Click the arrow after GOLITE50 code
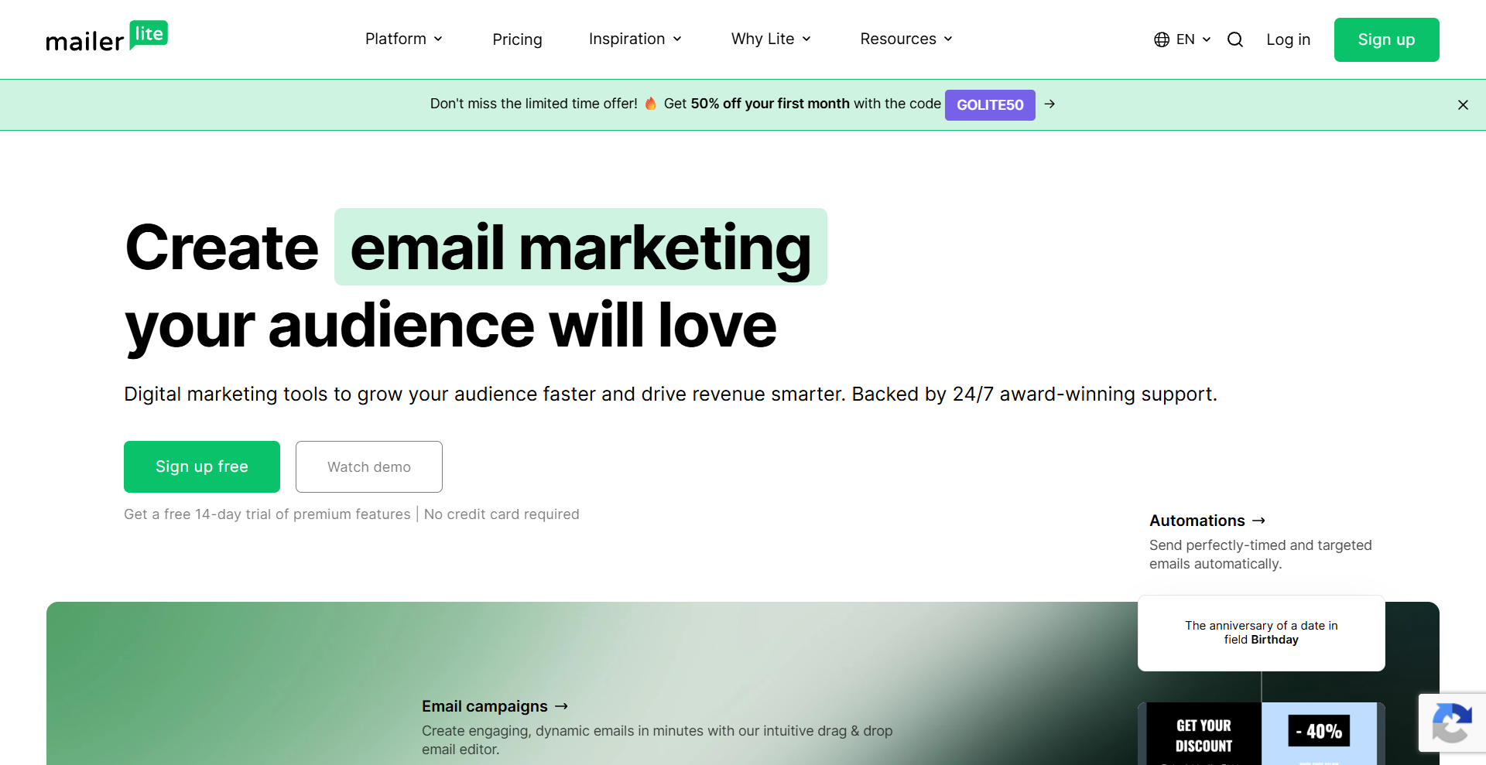 click(1049, 104)
